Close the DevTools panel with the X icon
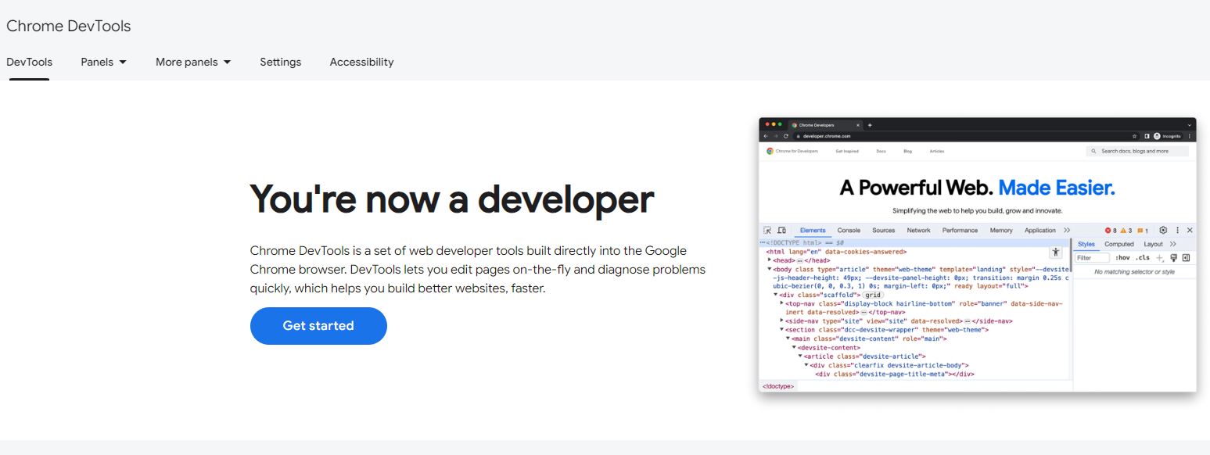 point(1190,231)
